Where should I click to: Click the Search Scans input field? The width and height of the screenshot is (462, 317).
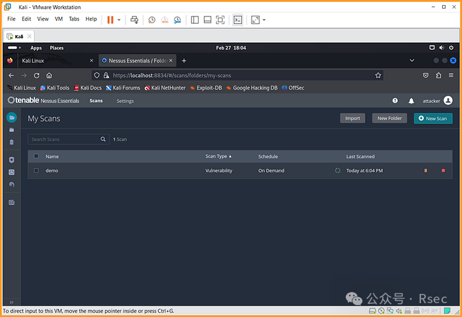pyautogui.click(x=64, y=139)
